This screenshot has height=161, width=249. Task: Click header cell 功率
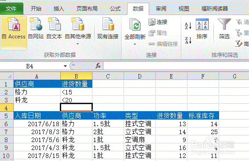108,116
